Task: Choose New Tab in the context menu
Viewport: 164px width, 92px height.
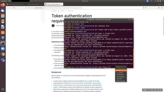Action: (x=121, y=79)
